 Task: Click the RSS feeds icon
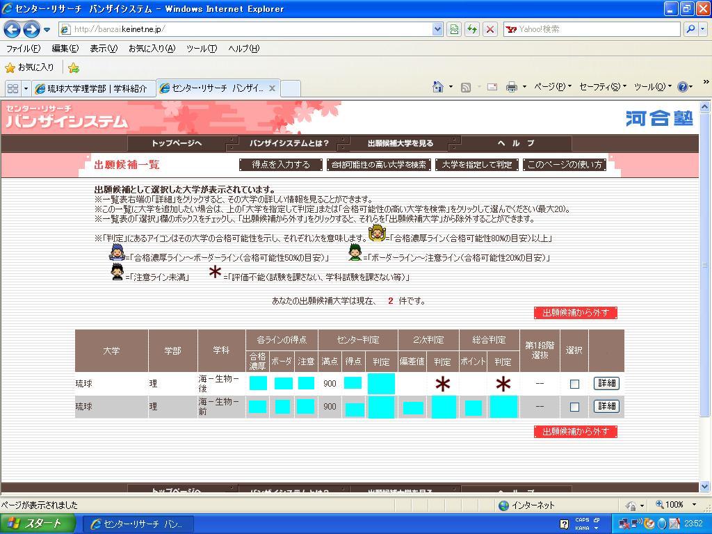[x=465, y=87]
